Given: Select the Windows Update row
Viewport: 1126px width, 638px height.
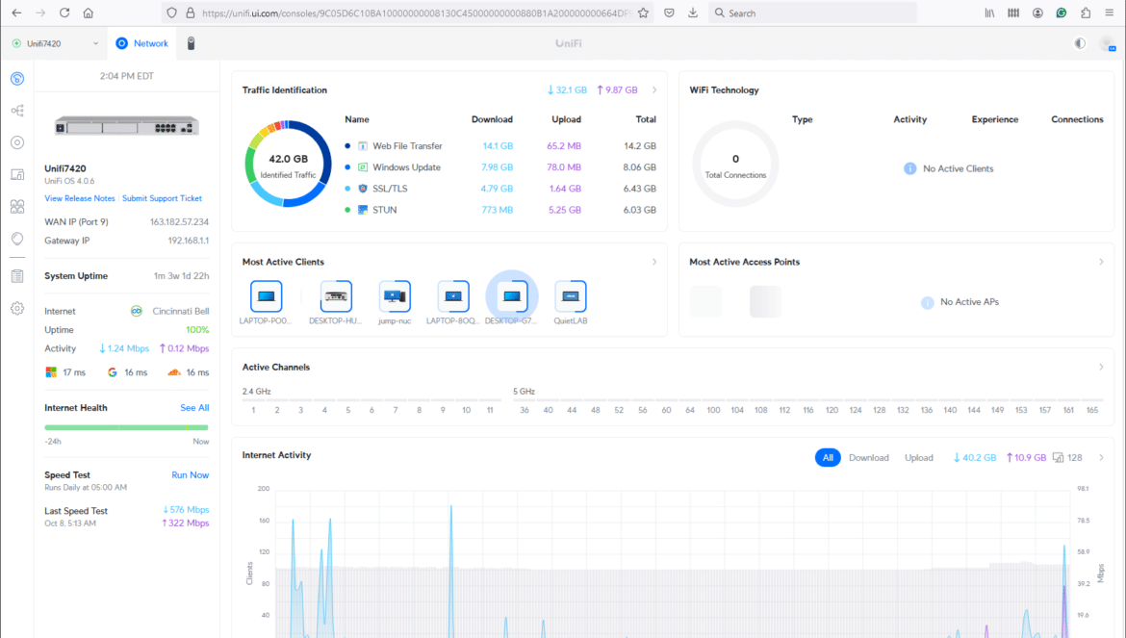Looking at the screenshot, I should 499,167.
